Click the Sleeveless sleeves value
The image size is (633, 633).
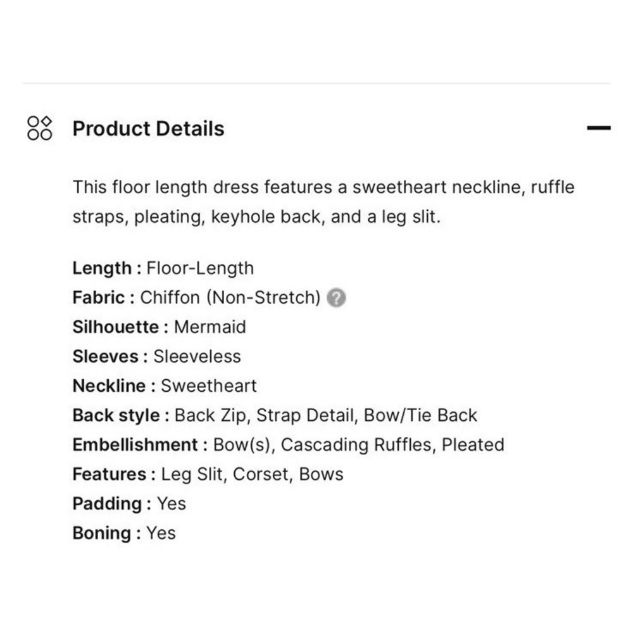197,356
